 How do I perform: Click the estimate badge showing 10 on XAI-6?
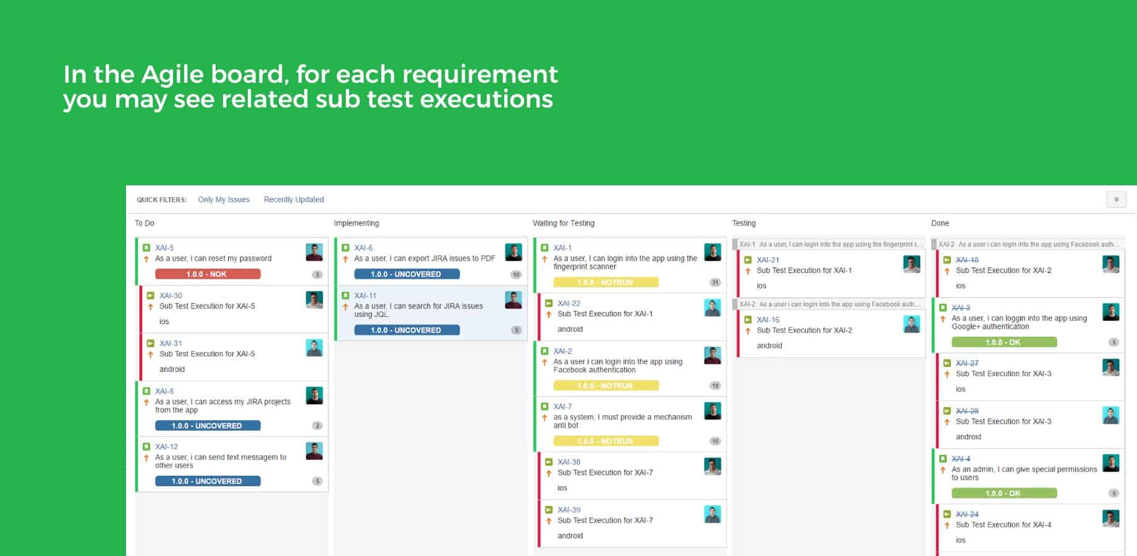click(517, 274)
